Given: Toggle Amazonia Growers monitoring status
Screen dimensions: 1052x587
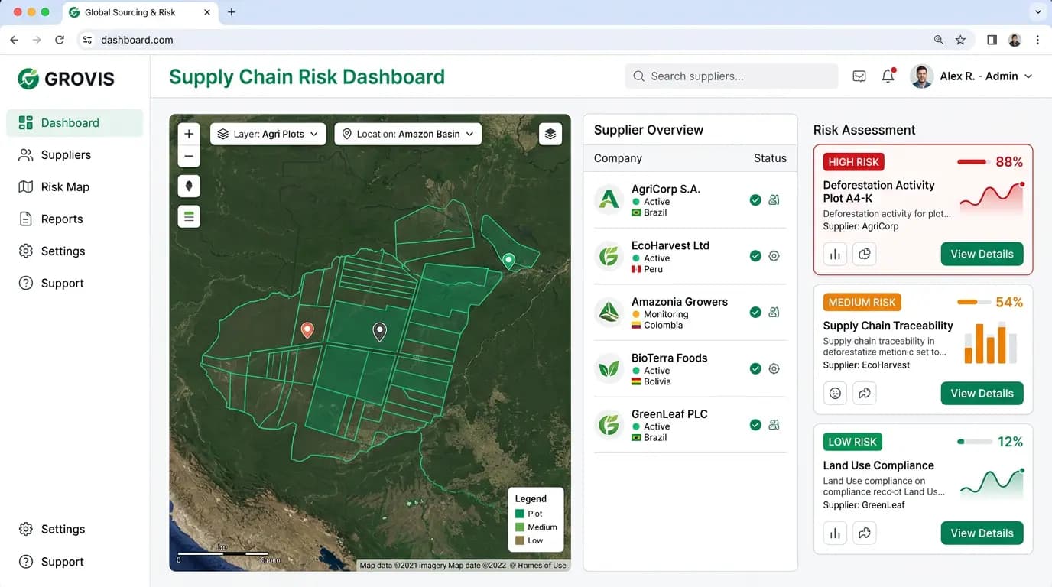Looking at the screenshot, I should click(755, 312).
